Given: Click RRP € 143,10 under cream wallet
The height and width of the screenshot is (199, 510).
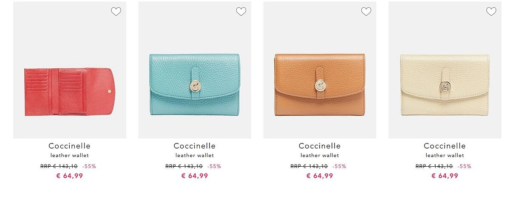Looking at the screenshot, I should coord(434,166).
